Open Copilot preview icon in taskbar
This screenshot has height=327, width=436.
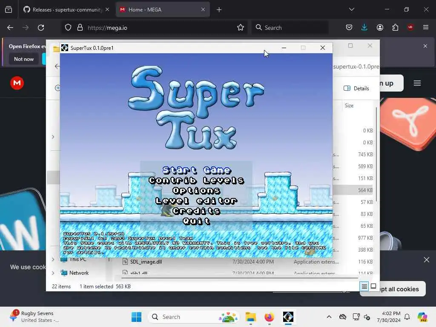coord(422,317)
